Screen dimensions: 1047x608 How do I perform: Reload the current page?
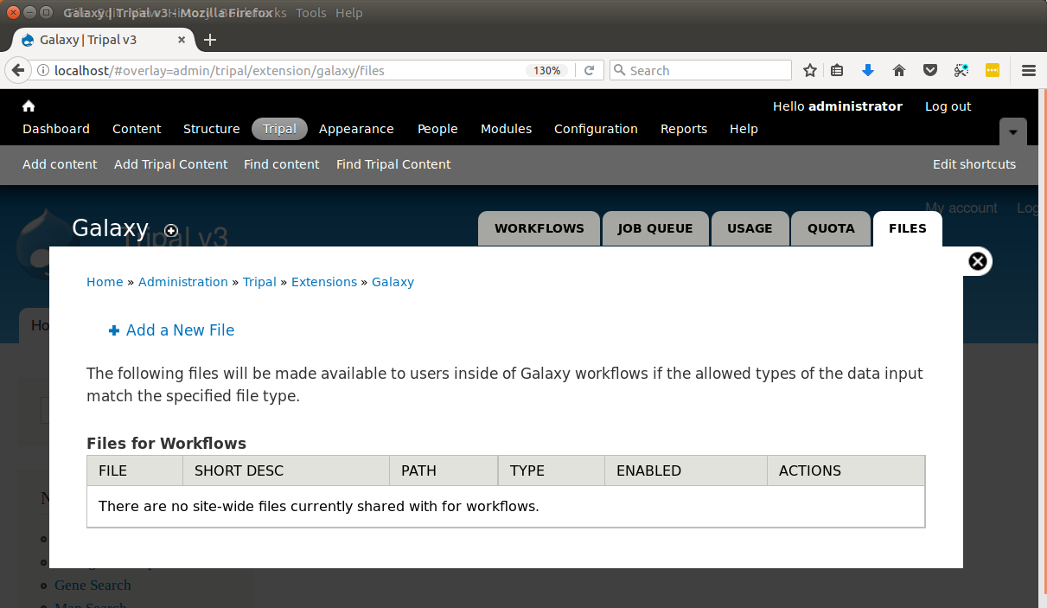click(x=590, y=71)
